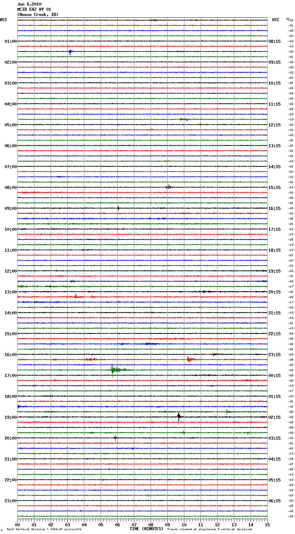Click the '17:00' MST hour label
This screenshot has width=295, height=534.
(11, 376)
